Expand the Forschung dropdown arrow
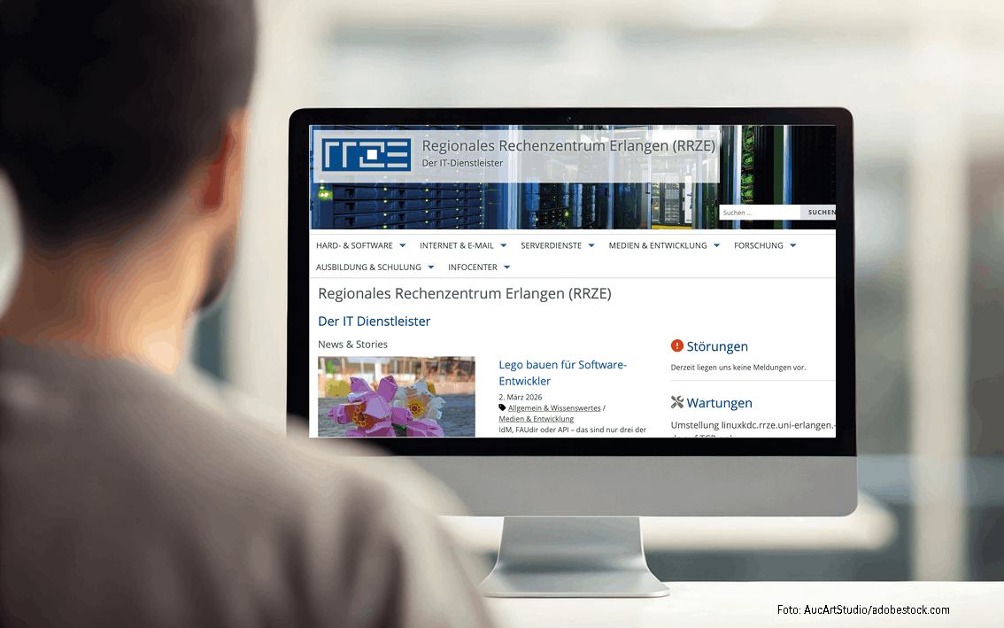Image resolution: width=1004 pixels, height=628 pixels. tap(792, 246)
